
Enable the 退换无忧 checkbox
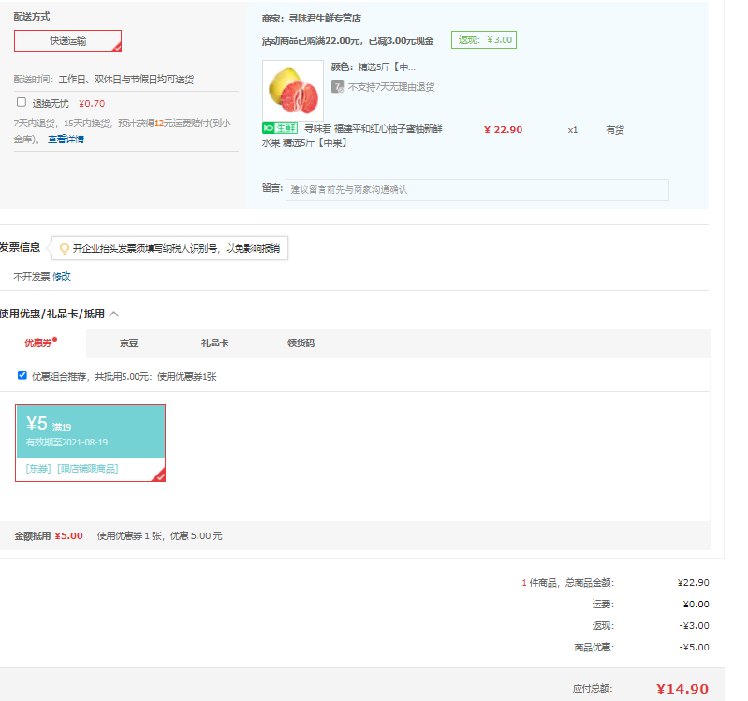coord(22,102)
